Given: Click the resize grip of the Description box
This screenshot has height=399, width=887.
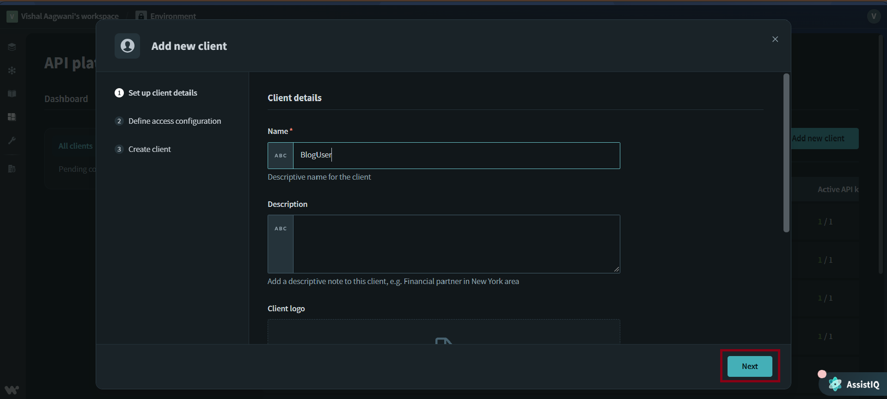Looking at the screenshot, I should (617, 269).
